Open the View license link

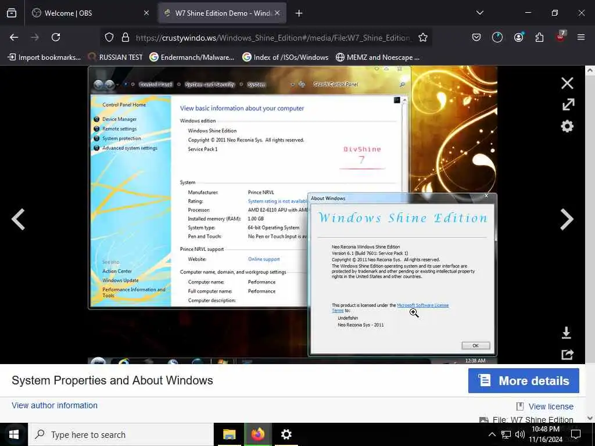pos(551,407)
